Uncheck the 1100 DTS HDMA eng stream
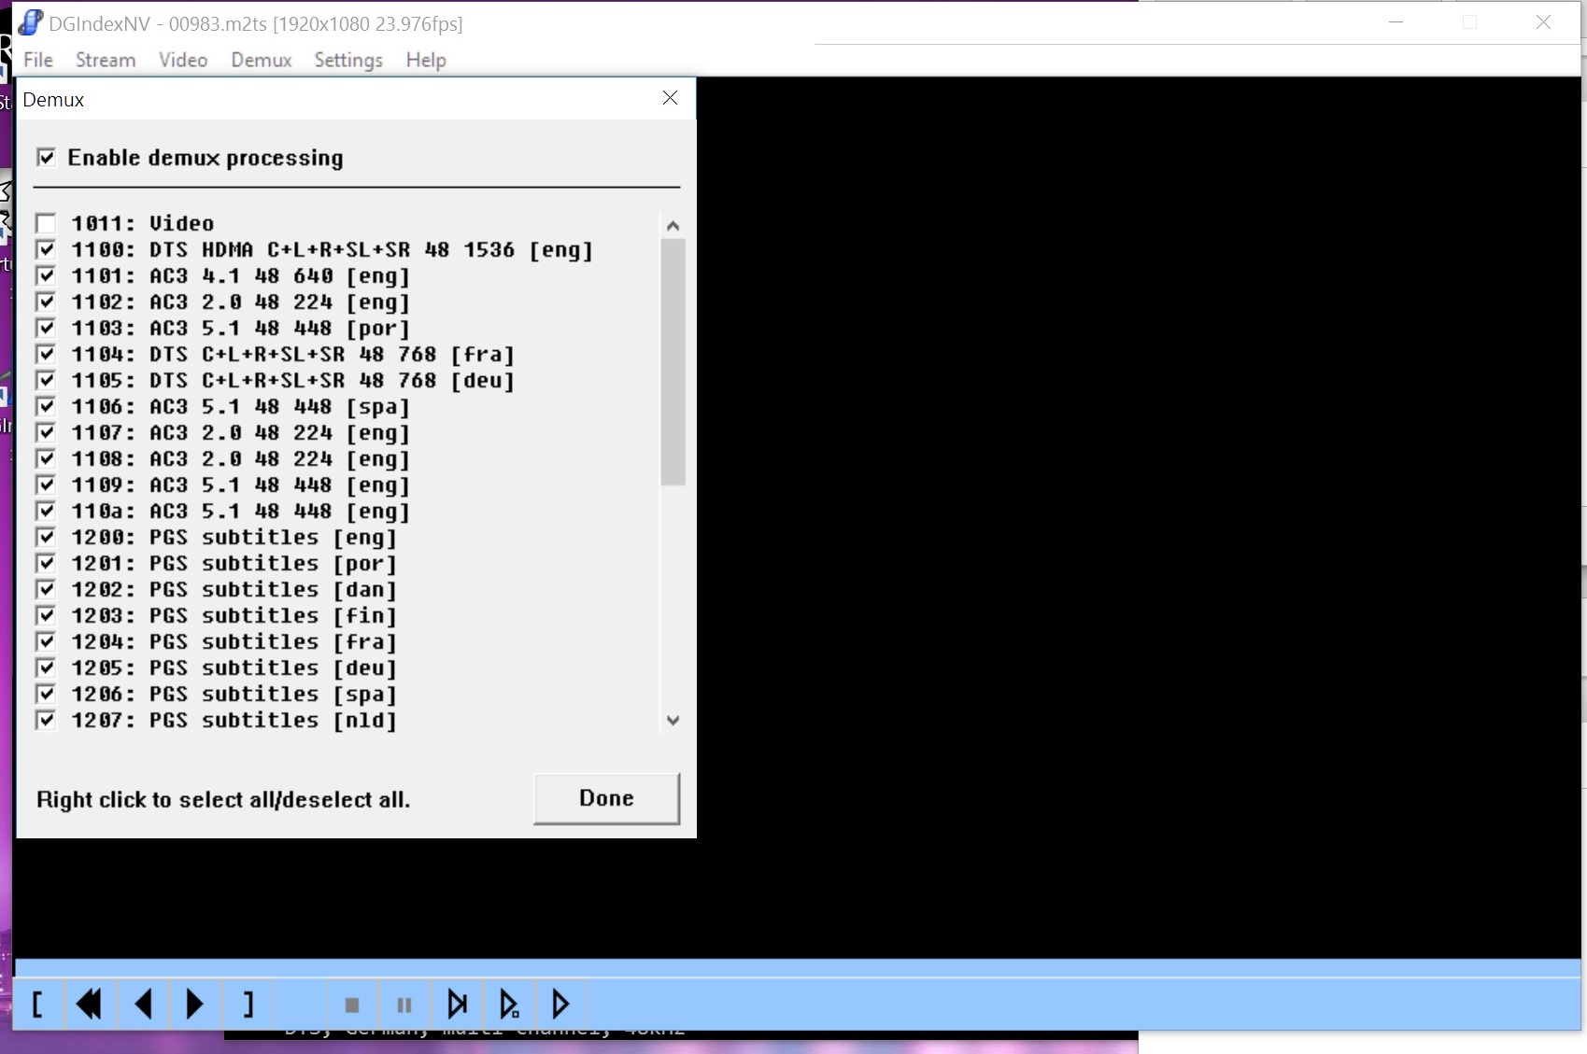This screenshot has width=1587, height=1054. [46, 249]
